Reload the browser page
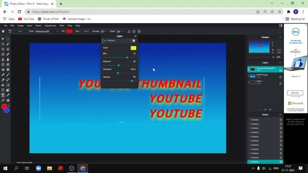 point(19,12)
